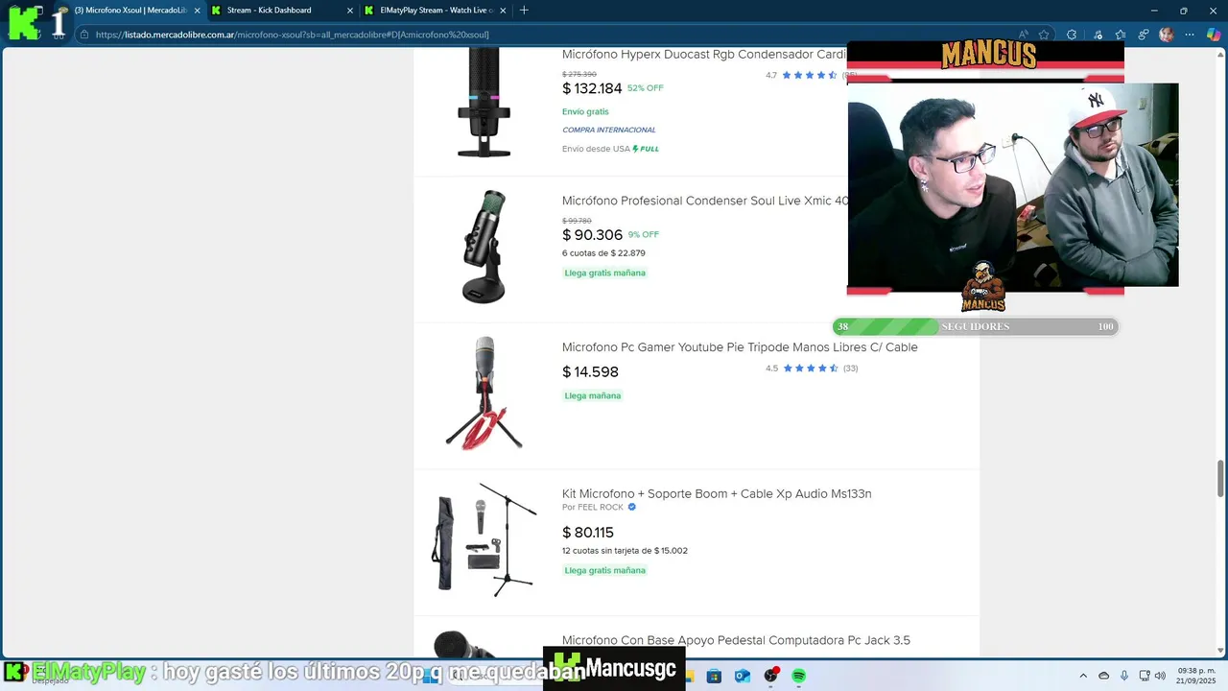This screenshot has width=1228, height=691.
Task: Click Llega gratis mañana under $ 80.115
Action: click(605, 570)
